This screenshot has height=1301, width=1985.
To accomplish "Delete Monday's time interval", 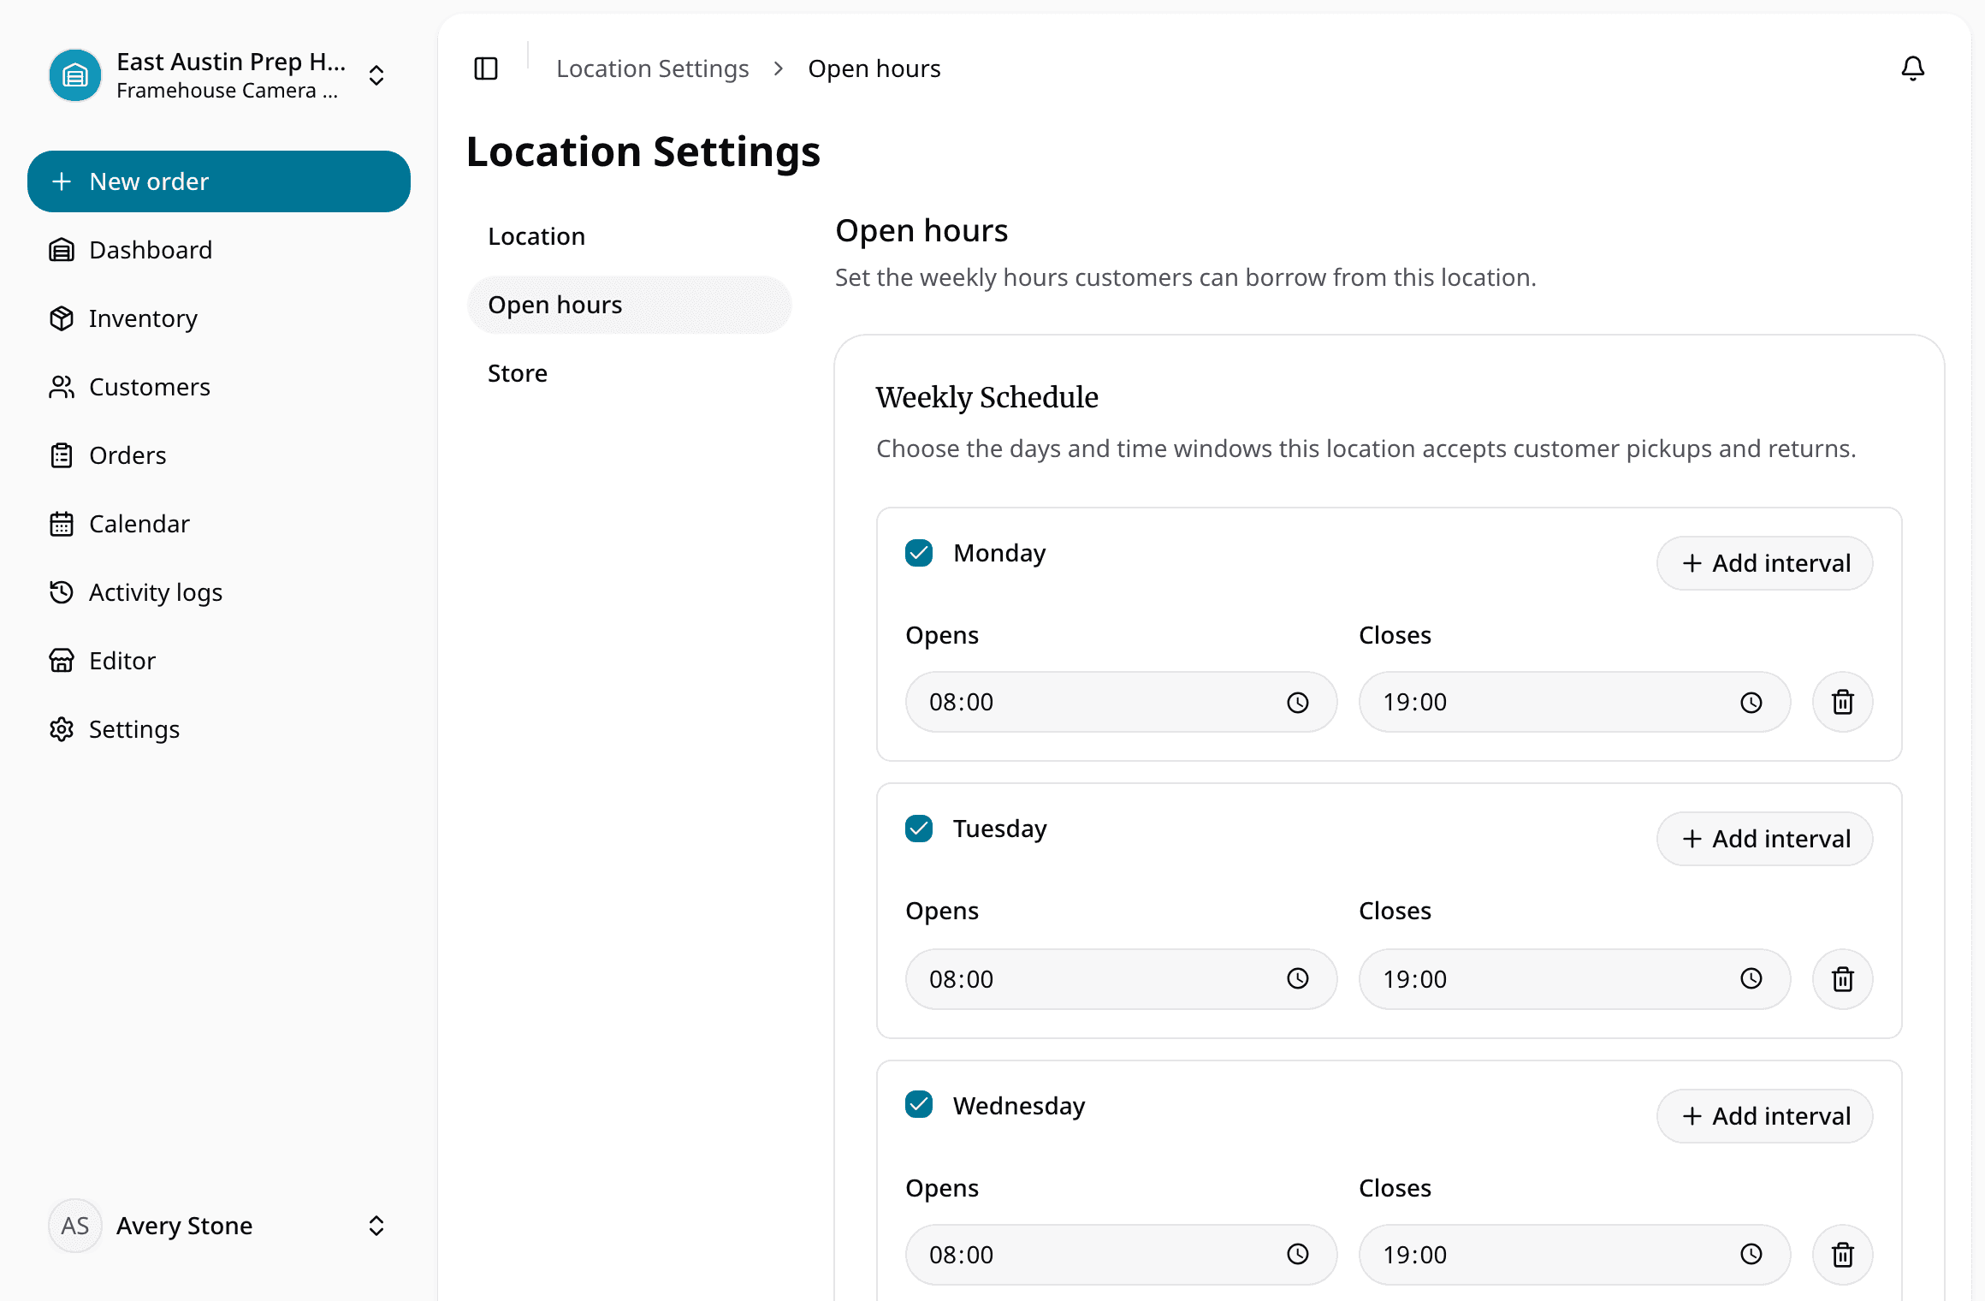I will [1843, 702].
